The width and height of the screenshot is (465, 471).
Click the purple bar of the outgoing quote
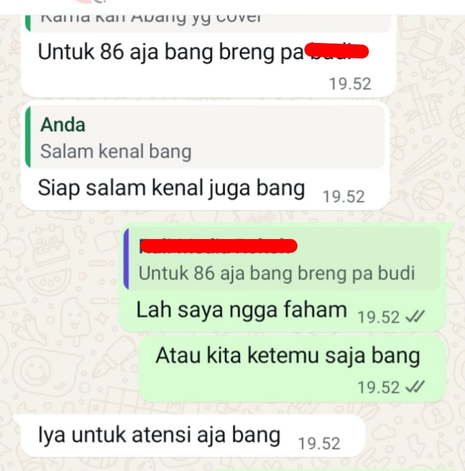[126, 259]
